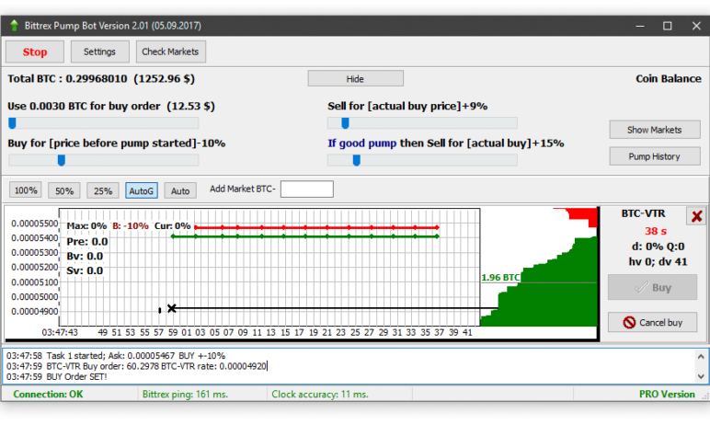
Task: Adjust the BTC buy order amount slider
Action: pyautogui.click(x=12, y=123)
